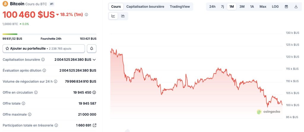Open the treasury holdings external link icon
The height and width of the screenshot is (132, 304).
click(x=94, y=125)
